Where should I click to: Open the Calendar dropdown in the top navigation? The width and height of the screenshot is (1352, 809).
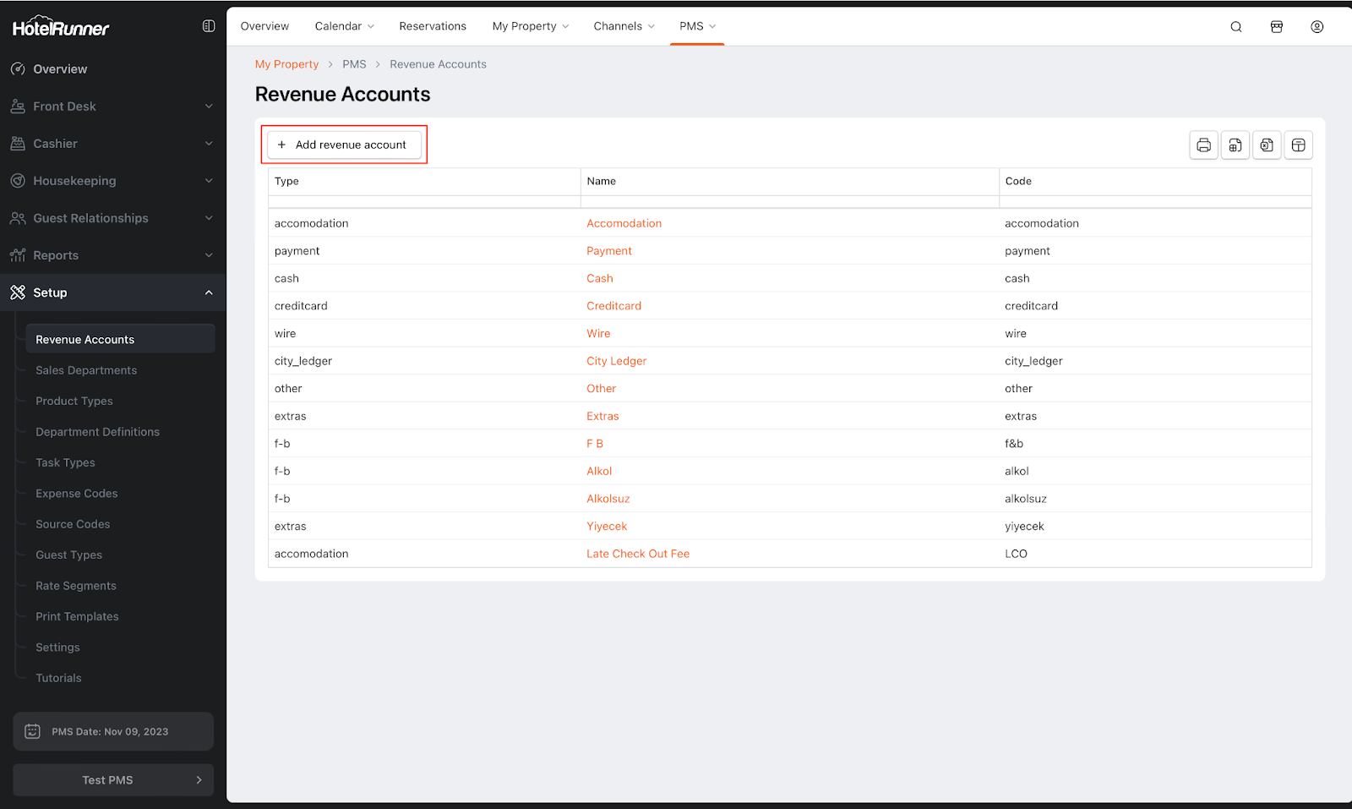344,26
